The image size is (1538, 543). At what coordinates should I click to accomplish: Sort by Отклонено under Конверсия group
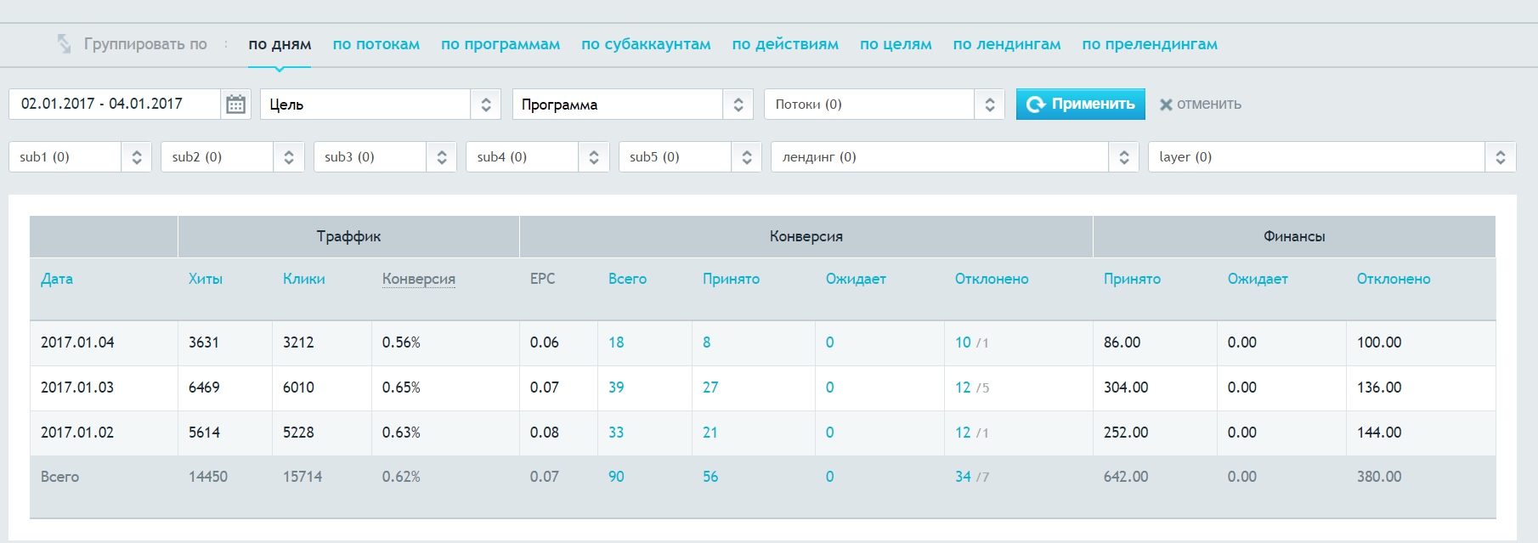(992, 279)
